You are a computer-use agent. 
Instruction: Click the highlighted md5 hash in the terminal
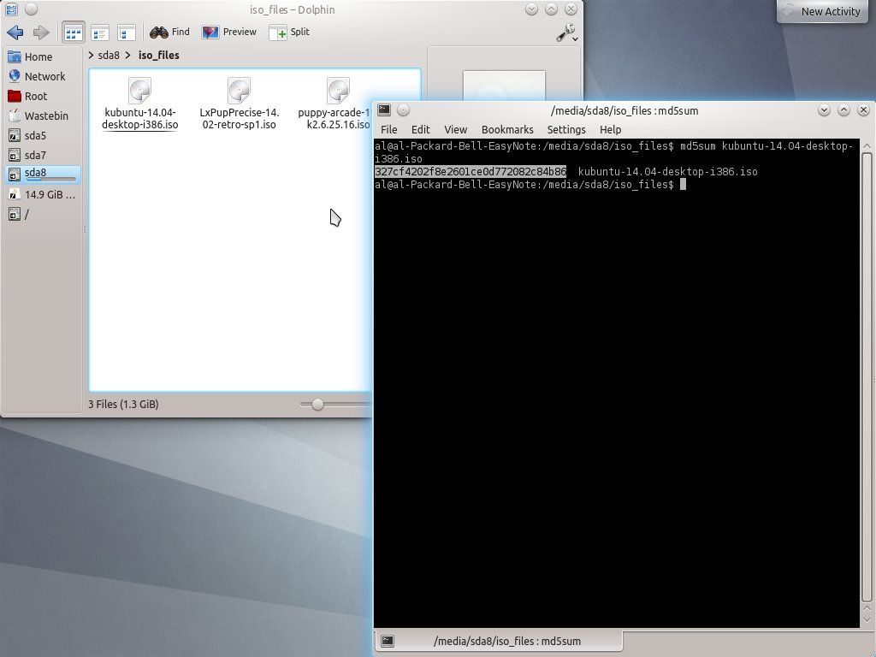(x=471, y=171)
